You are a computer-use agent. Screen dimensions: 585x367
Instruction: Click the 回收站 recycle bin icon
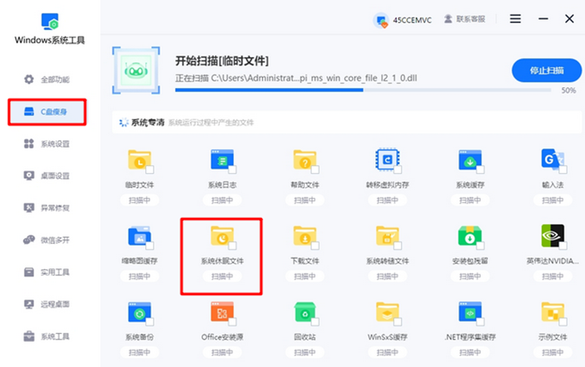pyautogui.click(x=305, y=312)
